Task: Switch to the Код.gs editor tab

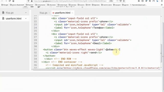Action: (x=43, y=13)
